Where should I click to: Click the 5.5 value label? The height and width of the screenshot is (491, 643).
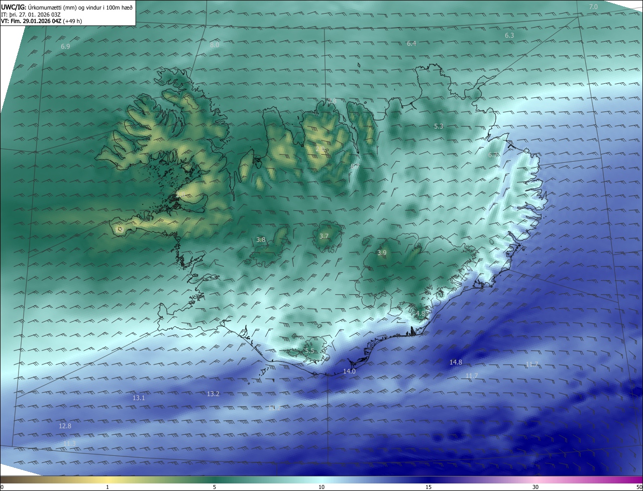(309, 351)
